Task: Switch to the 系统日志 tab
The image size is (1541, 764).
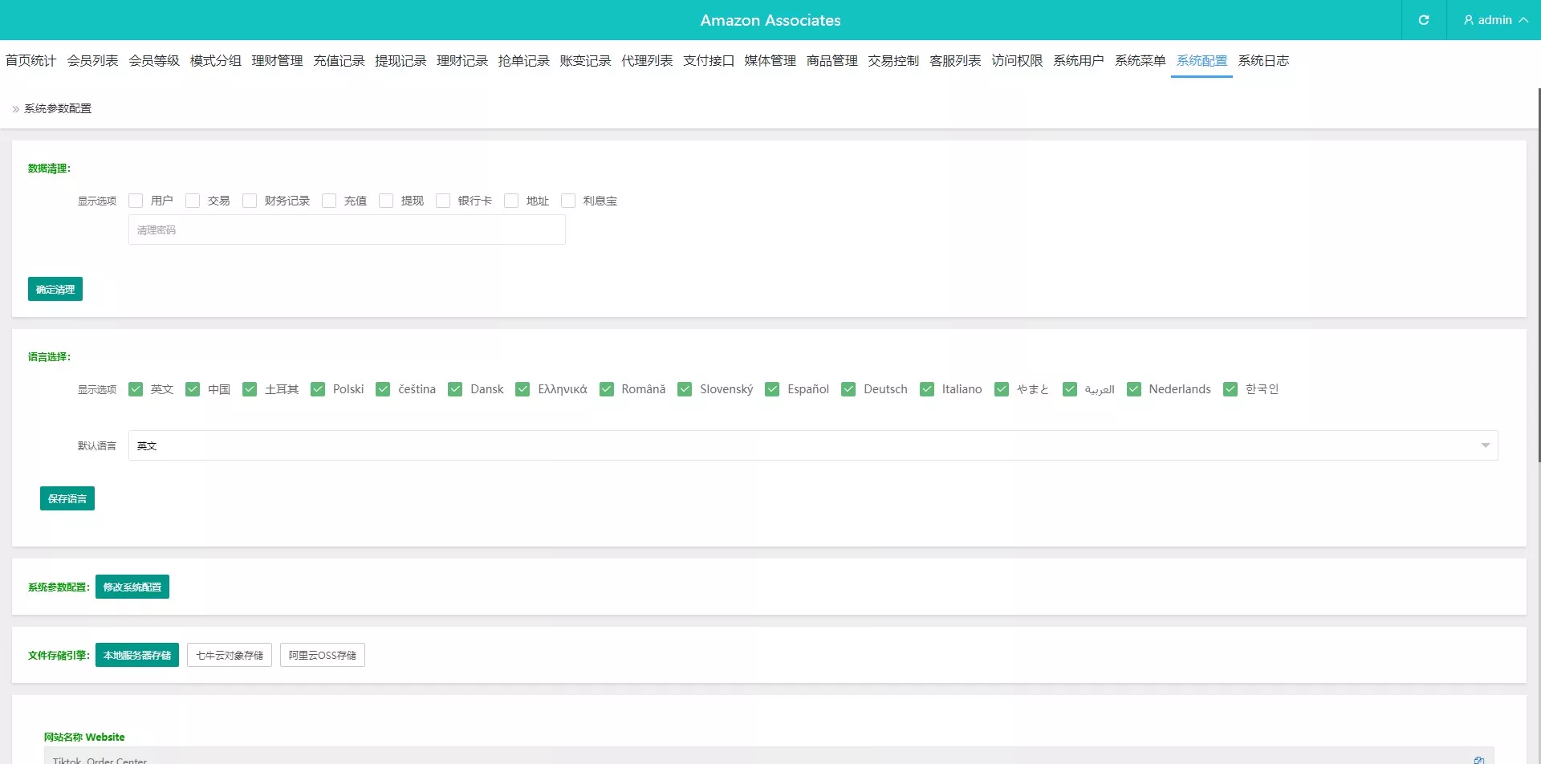Action: [1263, 61]
